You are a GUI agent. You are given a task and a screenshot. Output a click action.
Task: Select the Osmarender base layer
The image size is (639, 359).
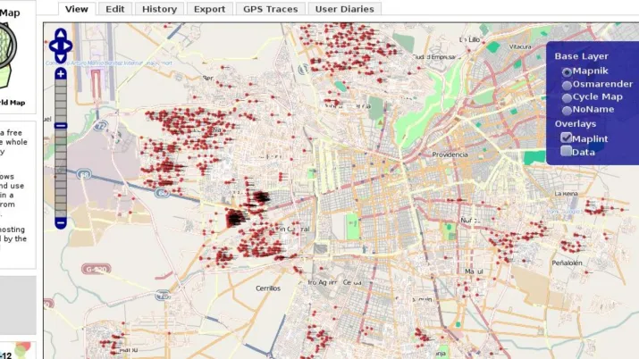pyautogui.click(x=567, y=84)
